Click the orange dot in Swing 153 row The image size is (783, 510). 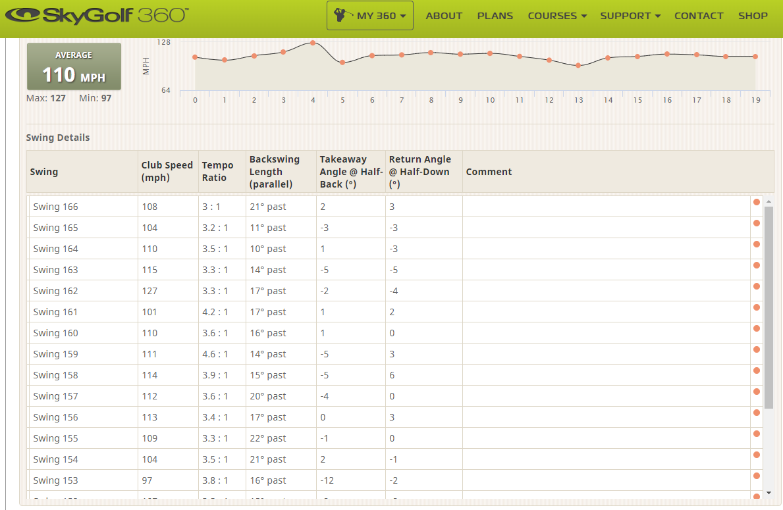point(757,476)
